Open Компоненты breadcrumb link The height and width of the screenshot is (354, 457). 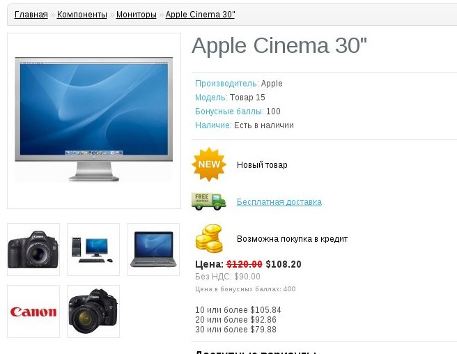tap(82, 15)
